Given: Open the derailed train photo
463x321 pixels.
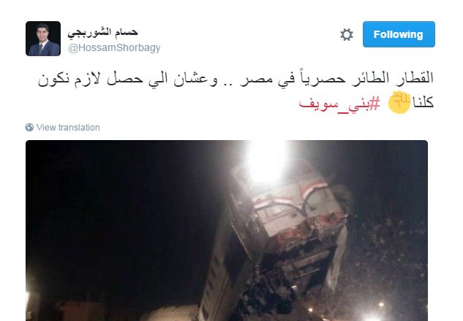Looking at the screenshot, I should [227, 231].
